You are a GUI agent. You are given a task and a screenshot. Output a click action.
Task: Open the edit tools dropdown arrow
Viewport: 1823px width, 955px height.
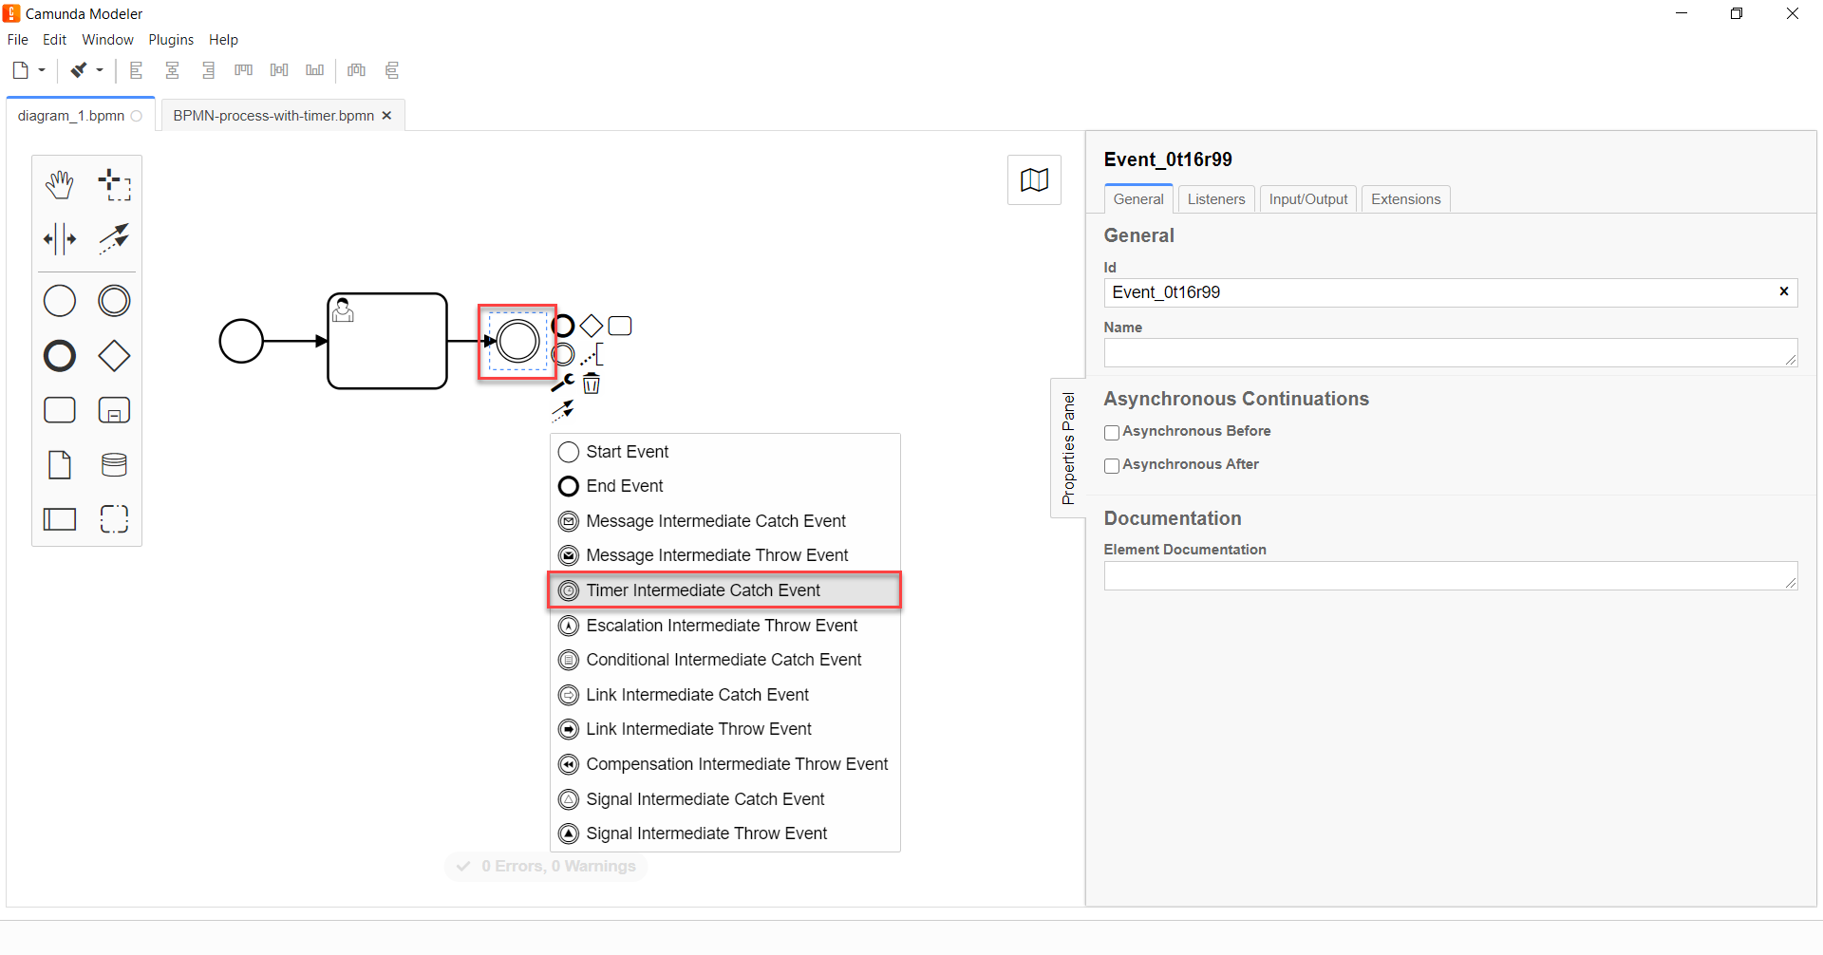point(100,70)
